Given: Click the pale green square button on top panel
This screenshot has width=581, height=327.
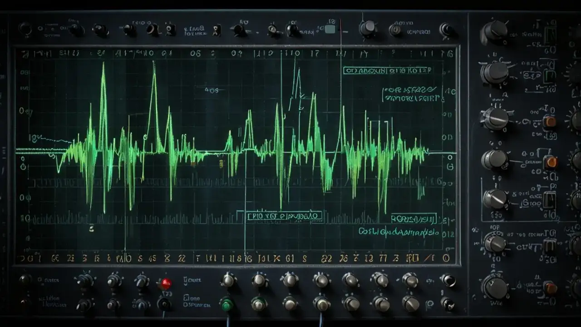Looking at the screenshot, I should click(330, 30).
